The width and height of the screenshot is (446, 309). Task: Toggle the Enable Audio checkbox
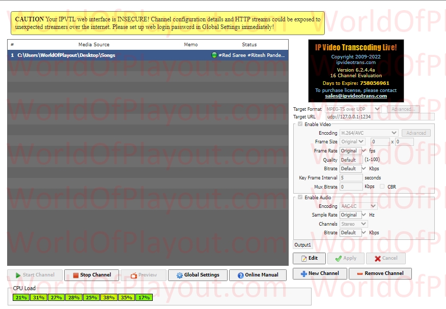click(x=300, y=197)
